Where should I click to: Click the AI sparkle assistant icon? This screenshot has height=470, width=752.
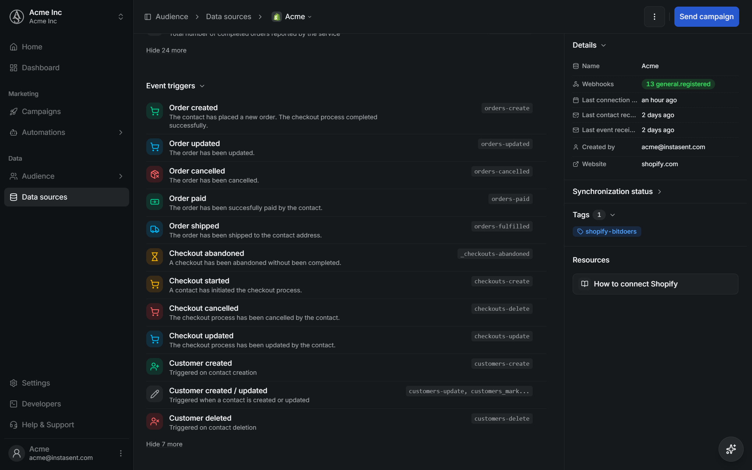click(x=731, y=449)
